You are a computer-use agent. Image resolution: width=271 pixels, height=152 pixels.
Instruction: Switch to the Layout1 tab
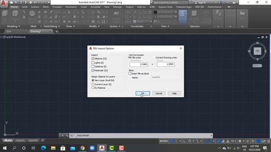(20, 140)
